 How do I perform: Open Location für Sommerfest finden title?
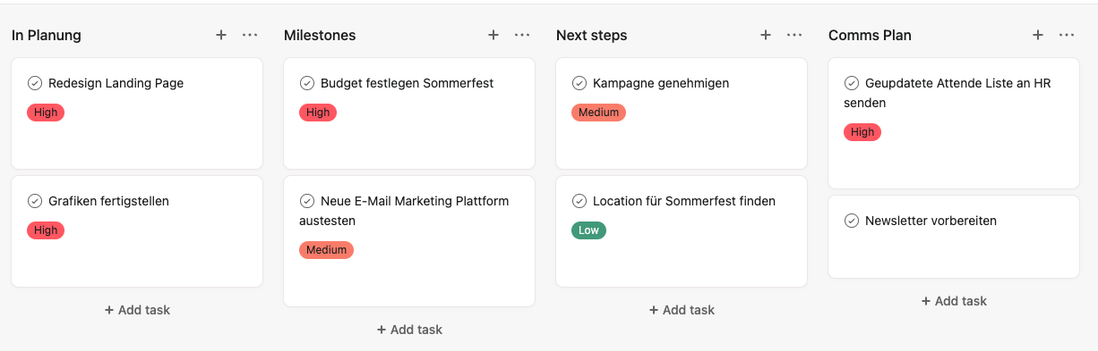click(684, 201)
